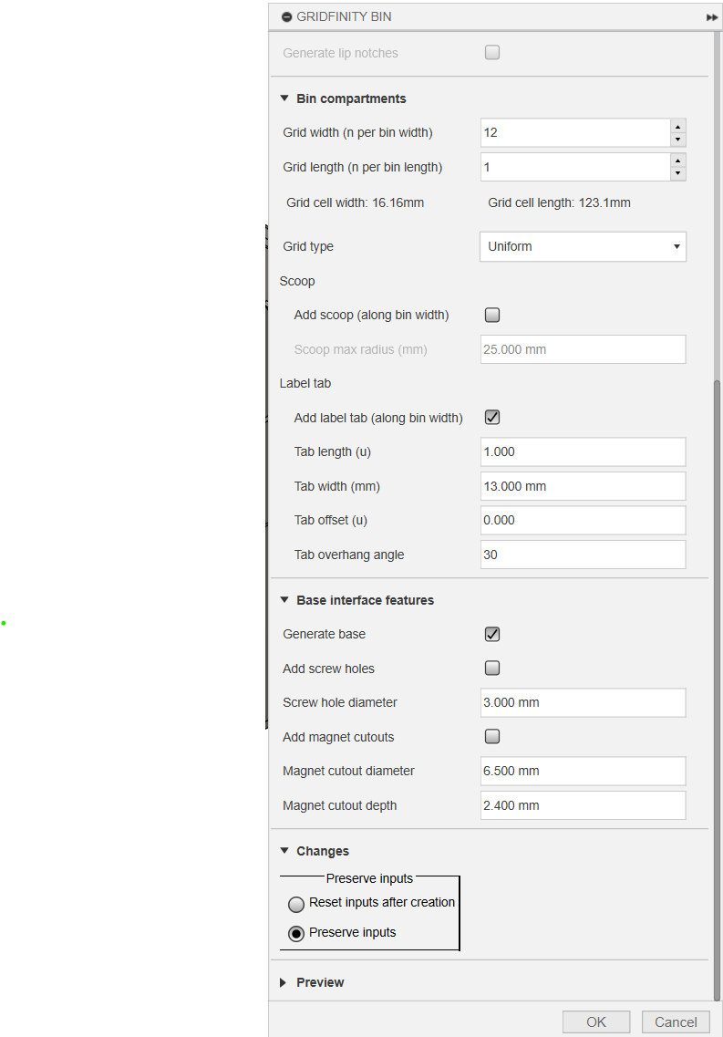Click the double-arrow expand panel icon
Viewport: 723px width, 1037px height.
[x=712, y=17]
